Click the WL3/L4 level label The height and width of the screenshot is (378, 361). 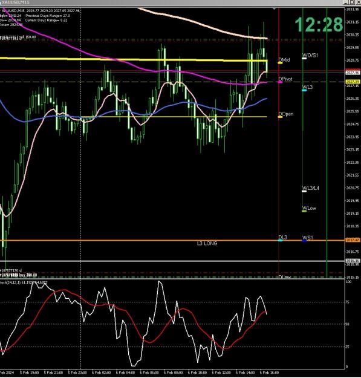(x=311, y=188)
